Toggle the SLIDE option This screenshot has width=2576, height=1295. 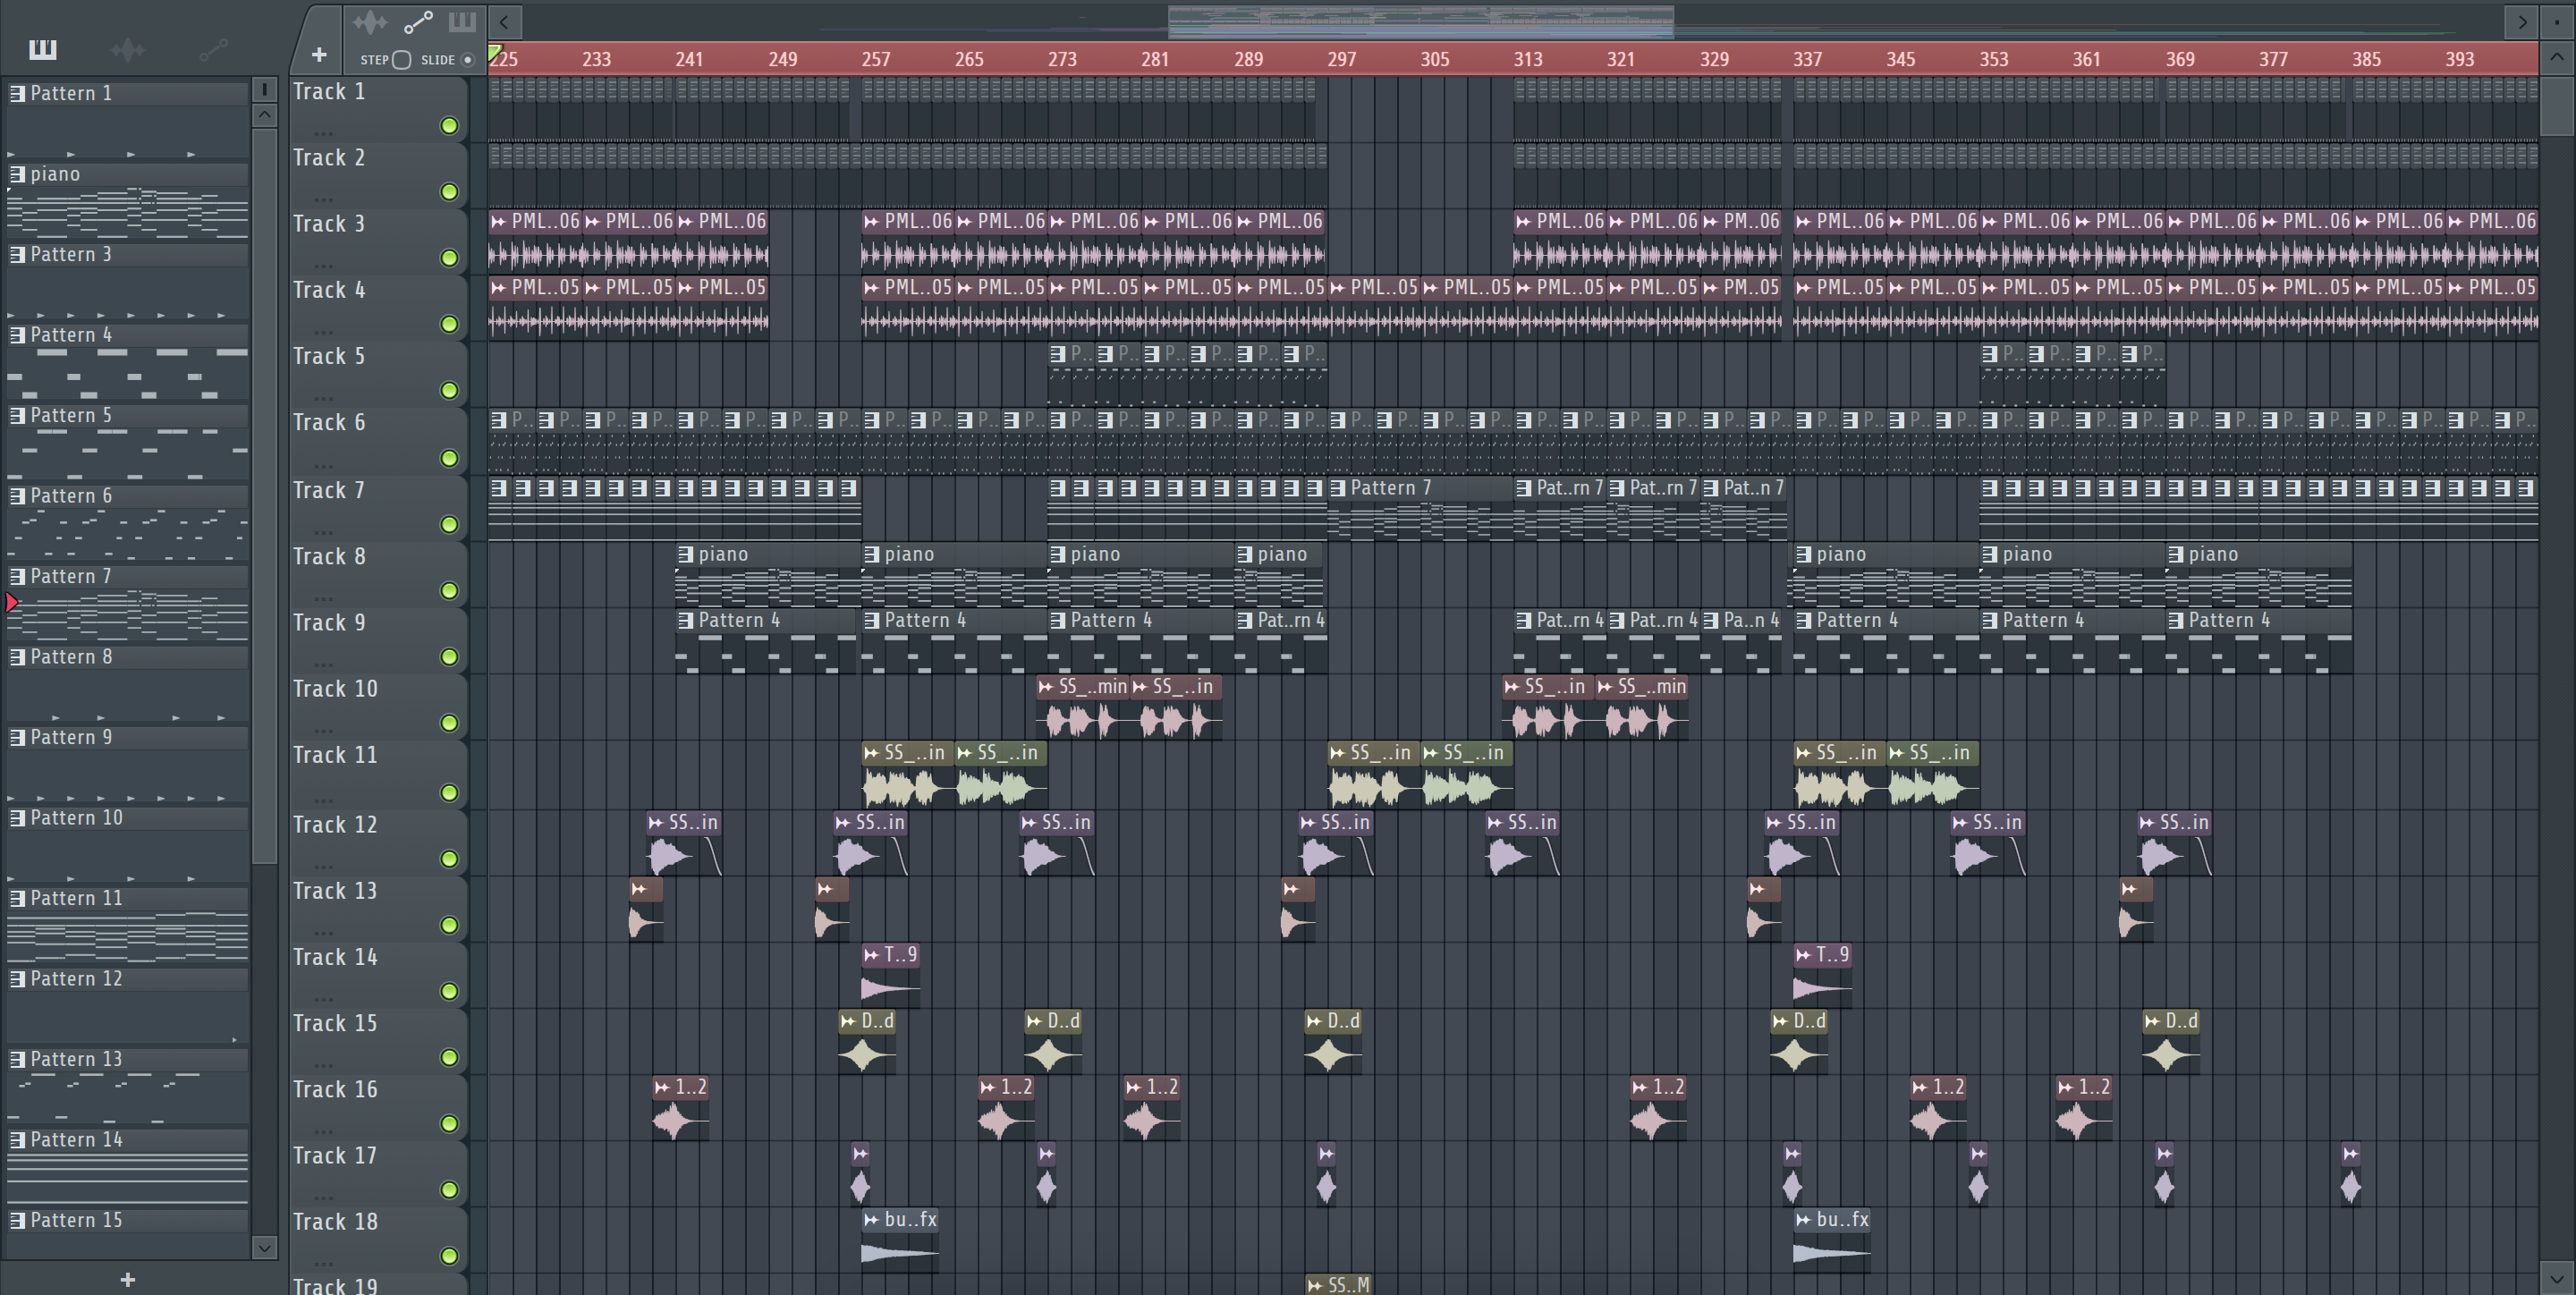pyautogui.click(x=466, y=60)
